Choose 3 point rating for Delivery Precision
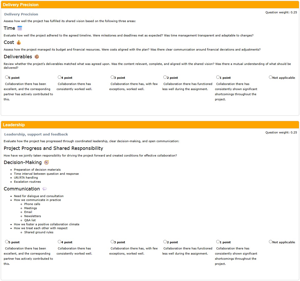Image resolution: width=300 pixels, height=281 pixels. 112,77
